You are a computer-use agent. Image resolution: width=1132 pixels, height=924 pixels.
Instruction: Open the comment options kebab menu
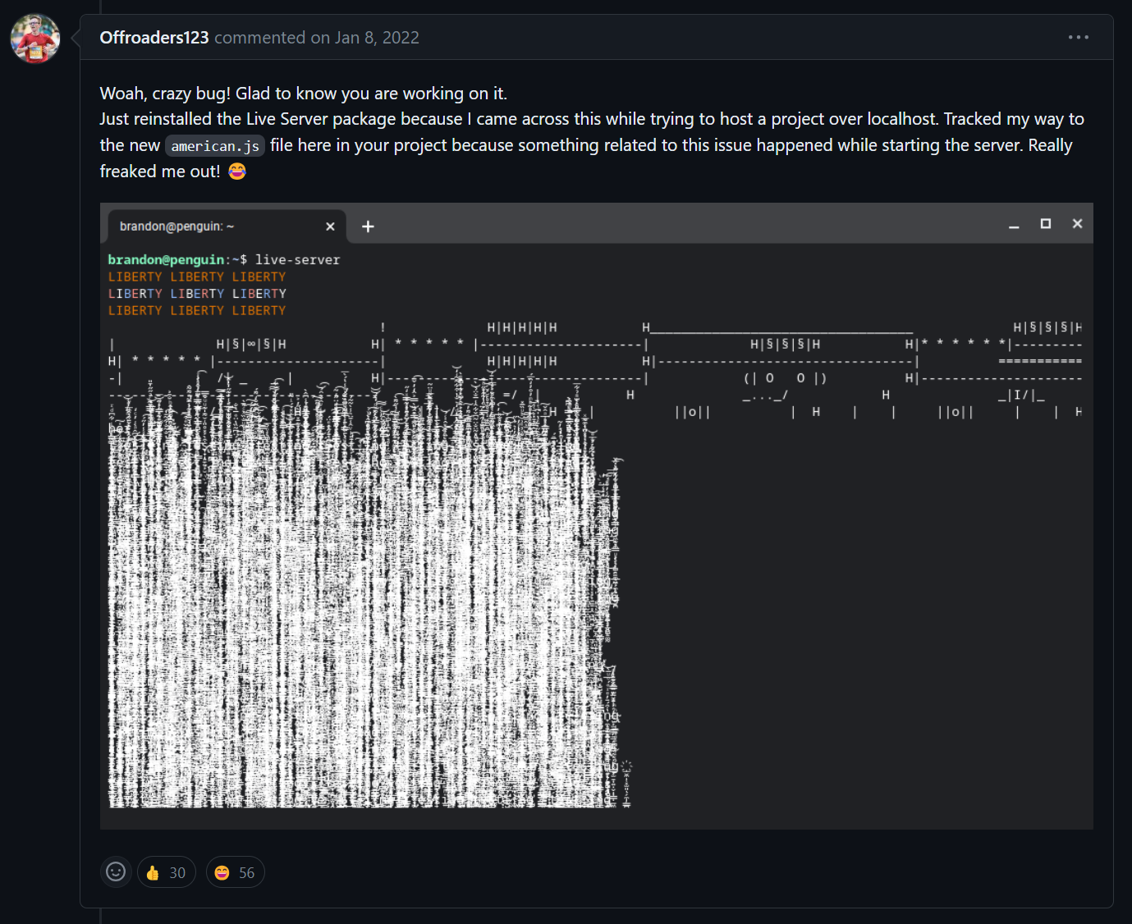[1076, 37]
